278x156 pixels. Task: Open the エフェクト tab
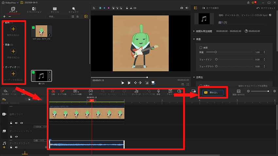coord(73,10)
